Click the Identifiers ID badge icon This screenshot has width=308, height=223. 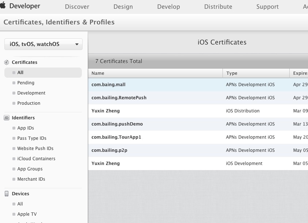click(x=7, y=118)
